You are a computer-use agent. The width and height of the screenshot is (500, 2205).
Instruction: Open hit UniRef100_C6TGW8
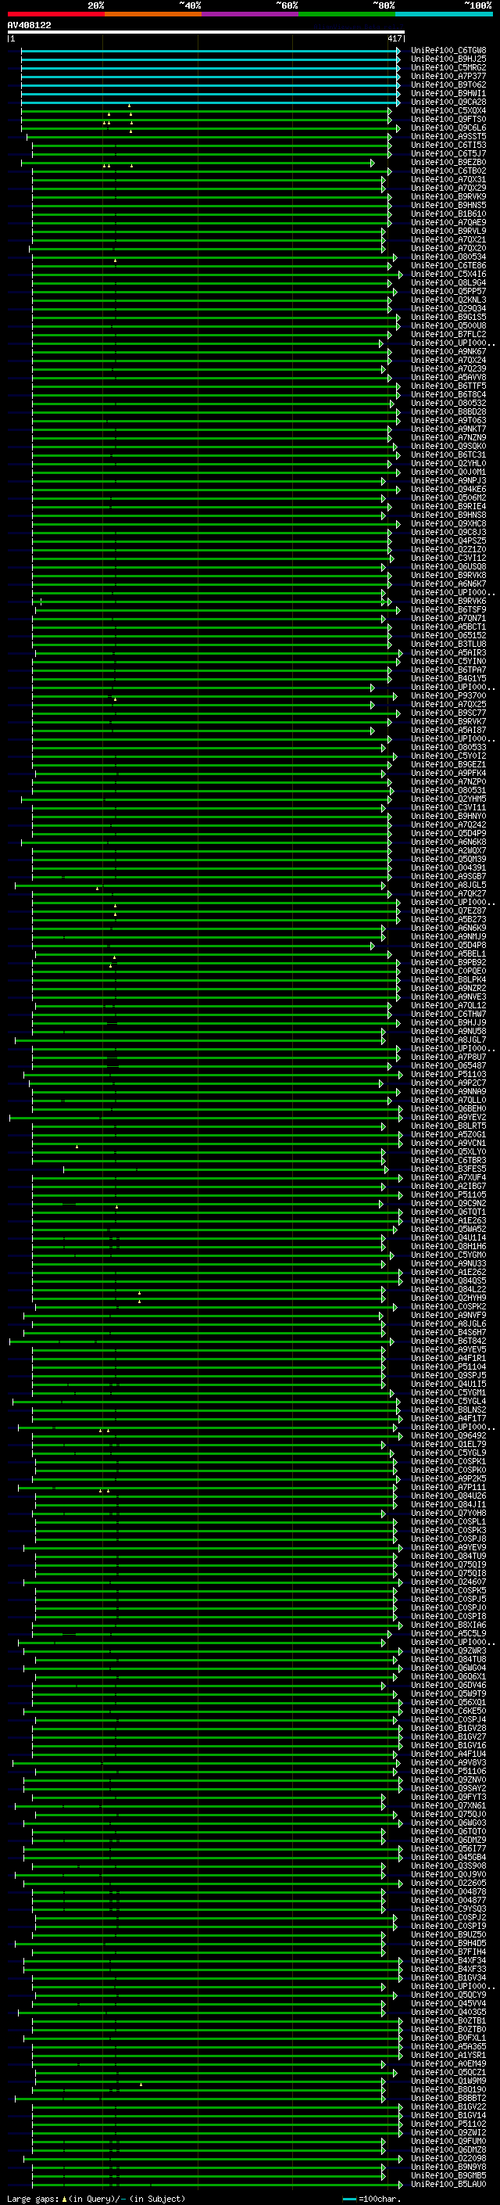pyautogui.click(x=448, y=51)
